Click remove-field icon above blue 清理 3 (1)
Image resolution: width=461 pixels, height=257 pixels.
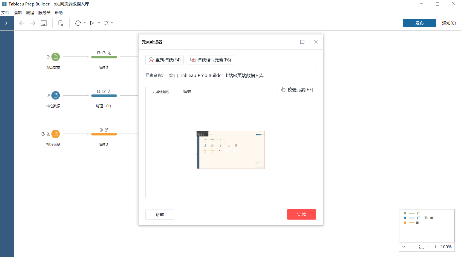104,91
